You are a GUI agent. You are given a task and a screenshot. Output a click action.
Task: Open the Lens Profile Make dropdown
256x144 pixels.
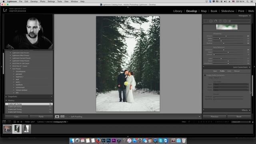[231, 84]
